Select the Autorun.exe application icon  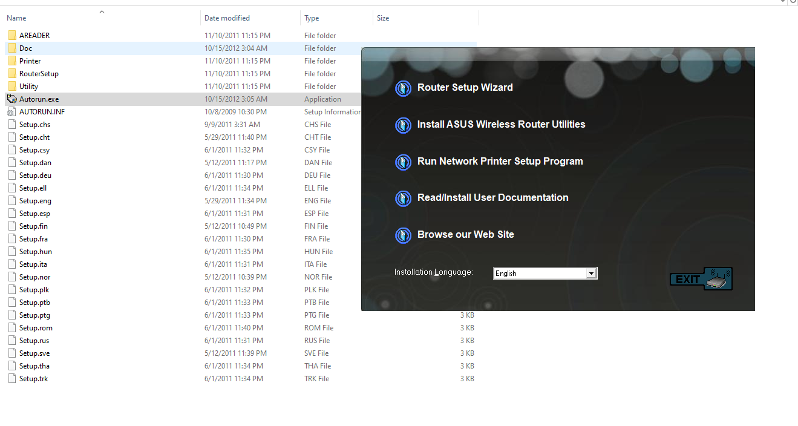(x=12, y=99)
